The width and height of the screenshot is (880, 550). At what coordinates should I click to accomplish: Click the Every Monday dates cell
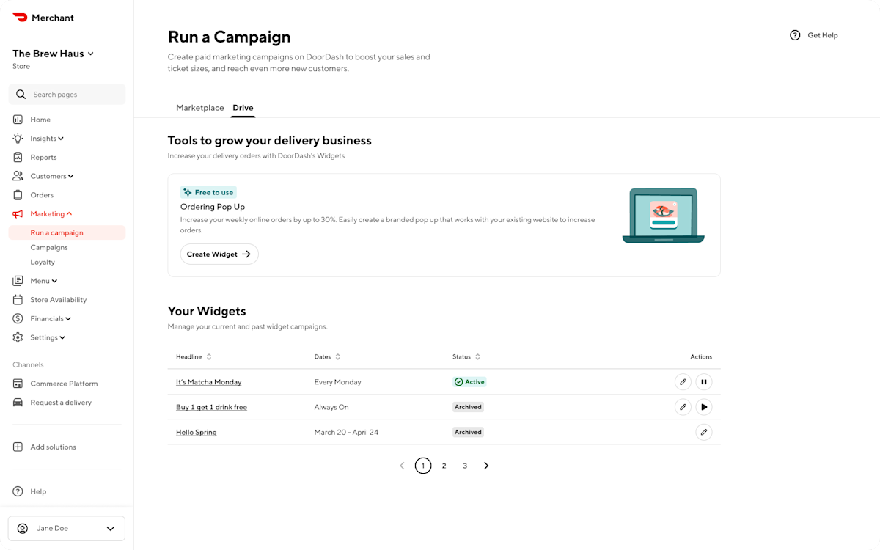tap(338, 382)
